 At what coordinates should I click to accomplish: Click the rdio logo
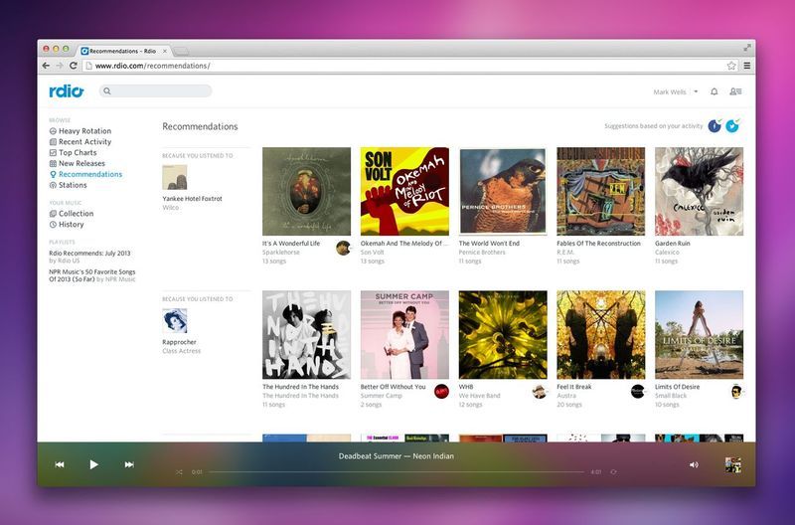(67, 91)
